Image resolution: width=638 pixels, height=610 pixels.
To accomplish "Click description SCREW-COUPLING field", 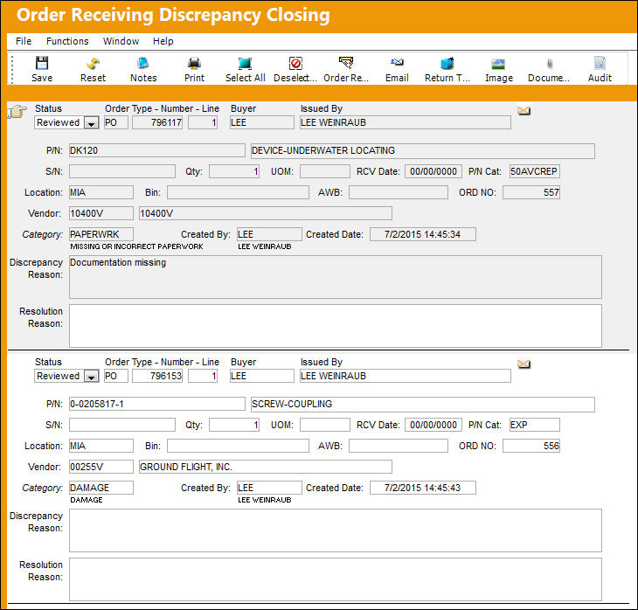I will [423, 404].
